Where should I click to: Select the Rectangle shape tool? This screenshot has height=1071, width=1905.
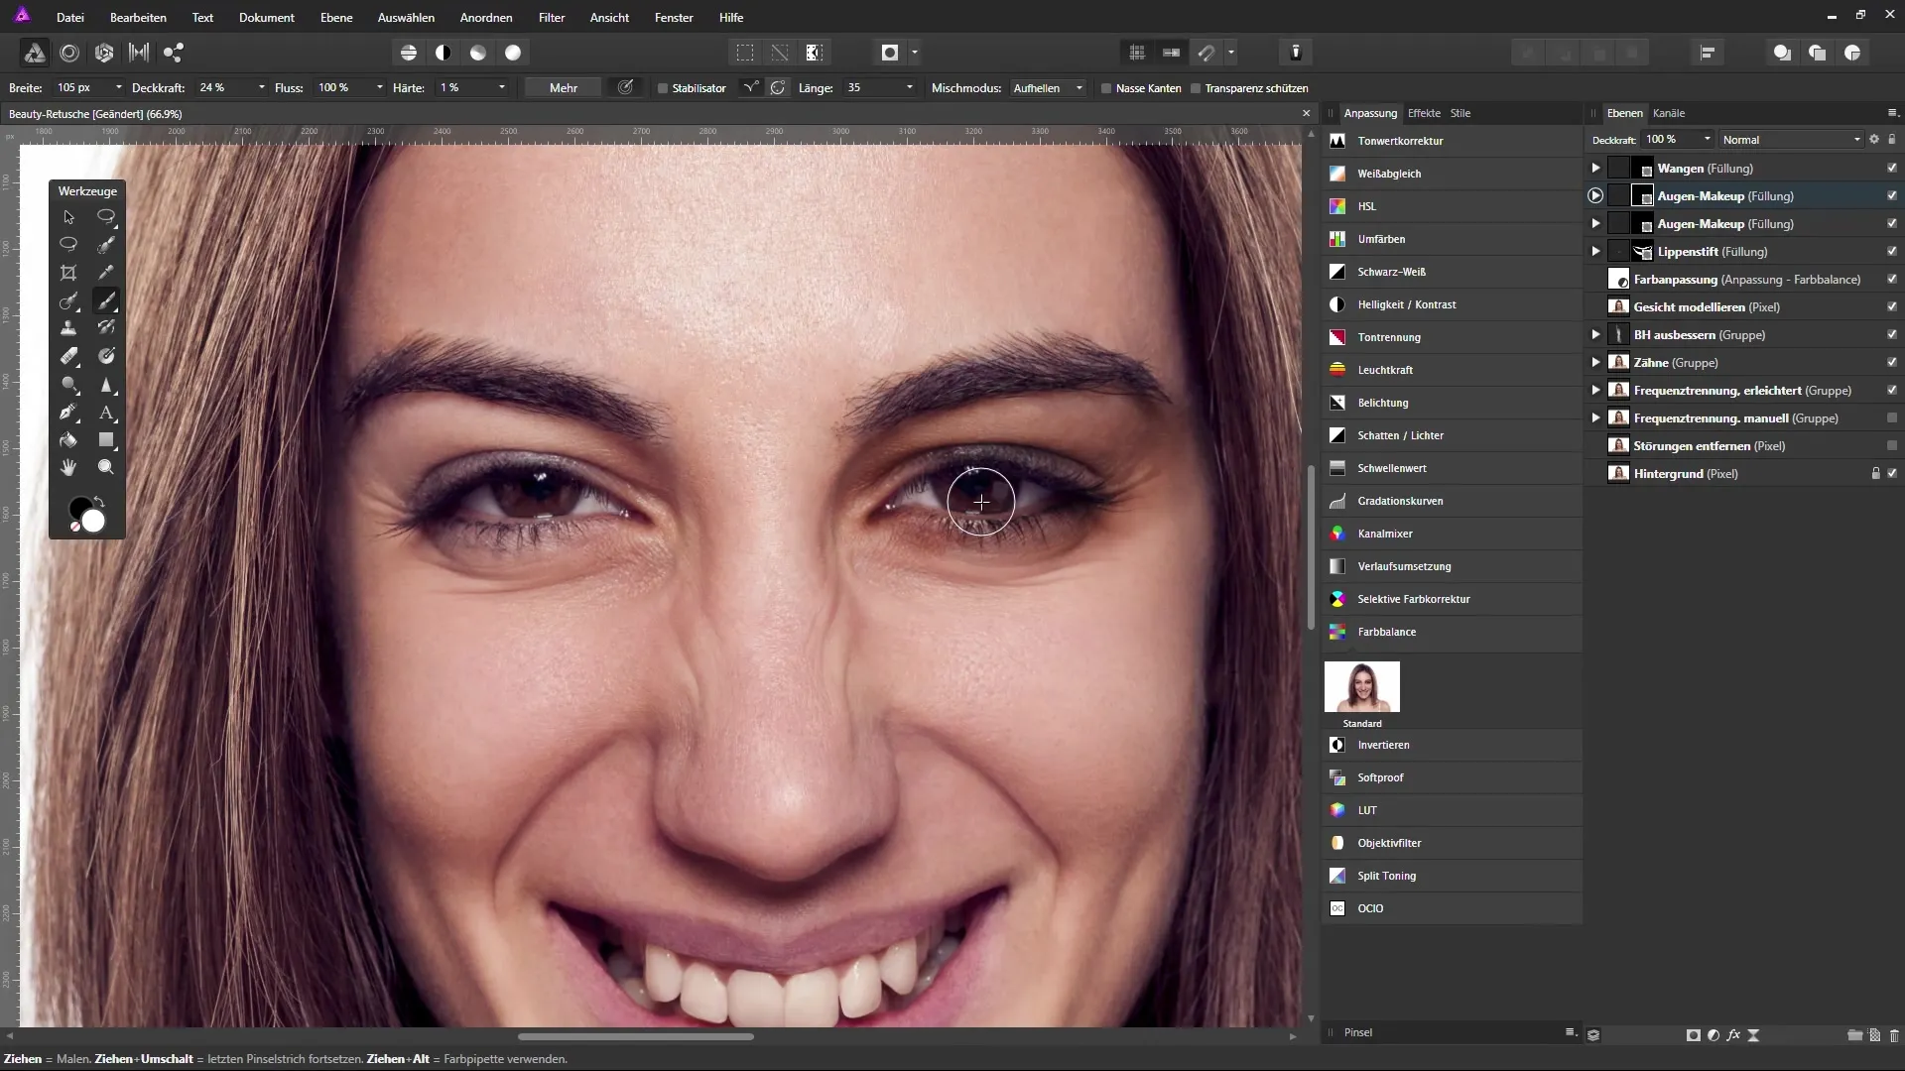106,440
